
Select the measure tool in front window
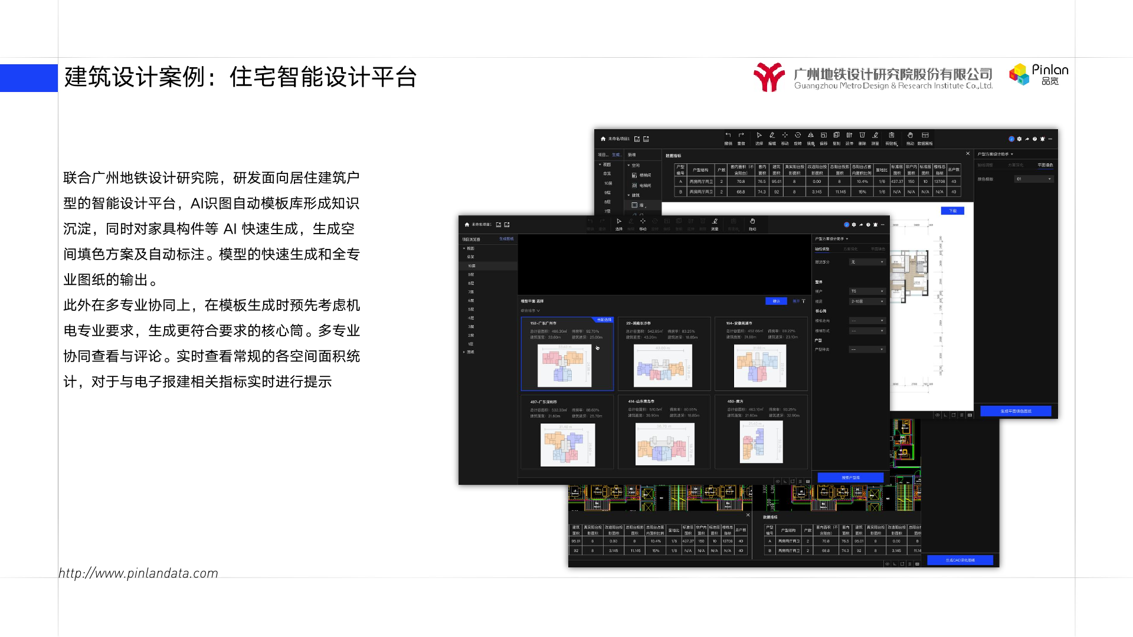[715, 222]
